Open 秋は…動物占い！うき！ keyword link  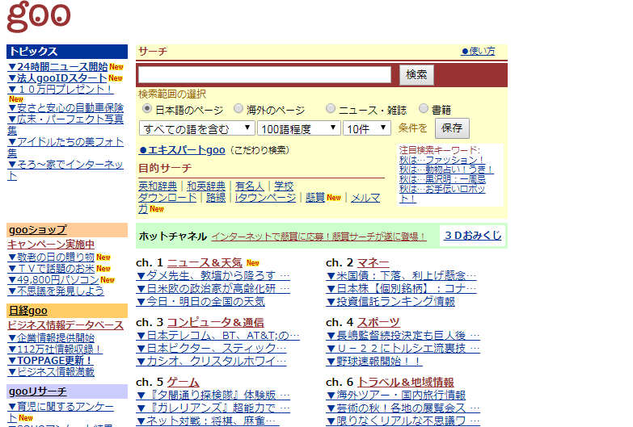pos(446,170)
